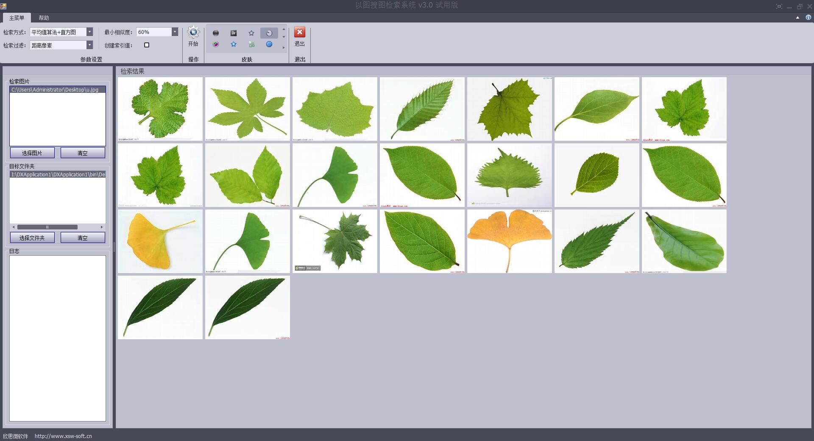Screen dimensions: 814x441
Task: Switch to the 主菜单 tab
Action: point(17,18)
